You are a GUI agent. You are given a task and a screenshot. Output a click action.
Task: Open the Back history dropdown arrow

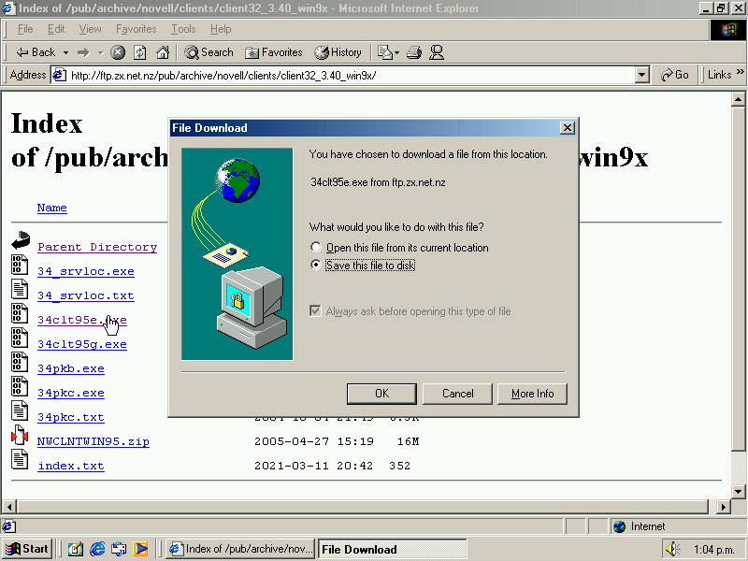pos(65,52)
